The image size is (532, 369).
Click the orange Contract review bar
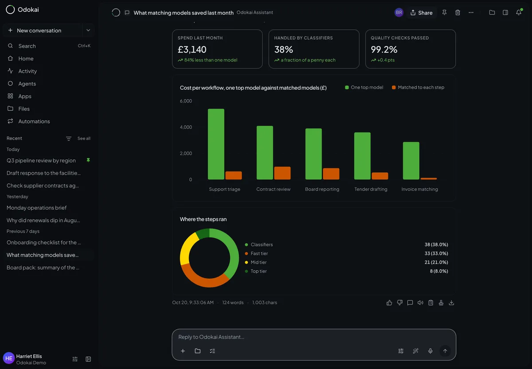(x=282, y=173)
